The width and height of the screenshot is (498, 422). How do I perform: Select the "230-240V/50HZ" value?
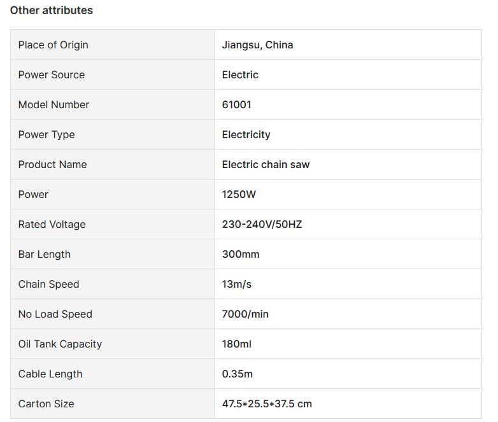click(262, 224)
